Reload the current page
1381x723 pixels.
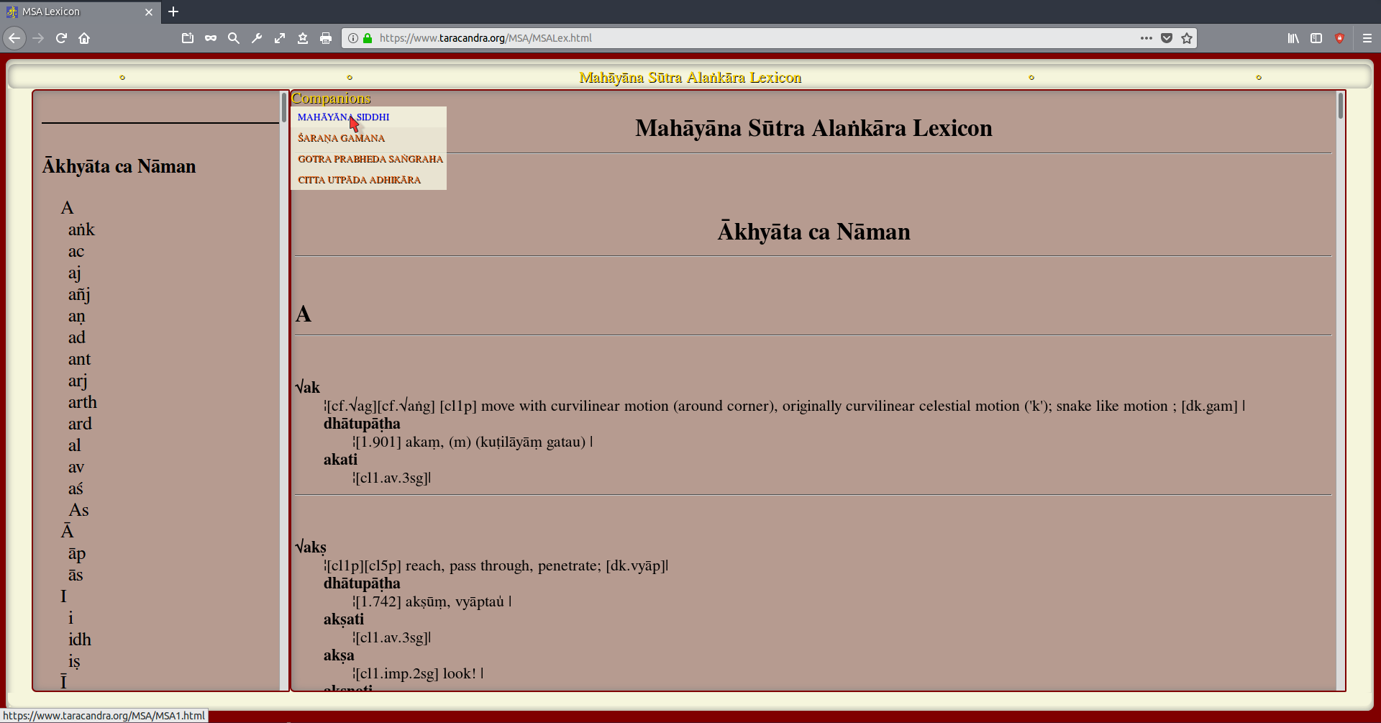(x=61, y=38)
